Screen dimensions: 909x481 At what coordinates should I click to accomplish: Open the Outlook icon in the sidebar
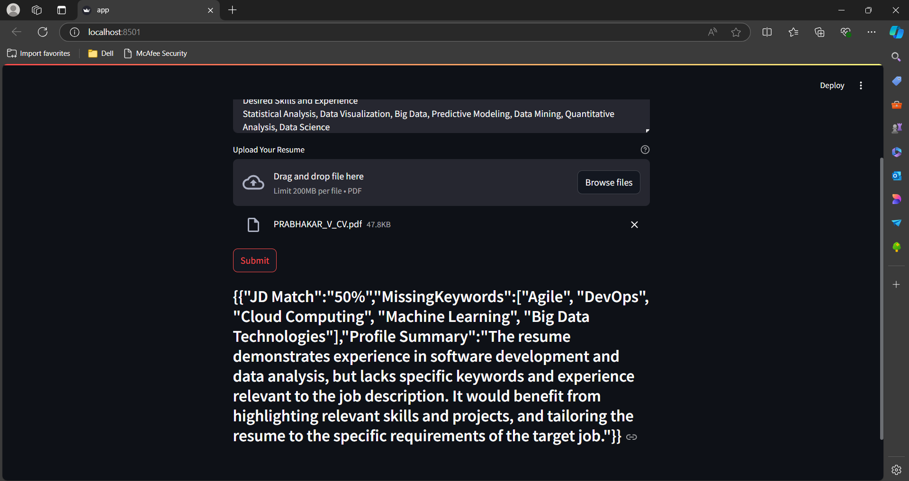pos(896,176)
